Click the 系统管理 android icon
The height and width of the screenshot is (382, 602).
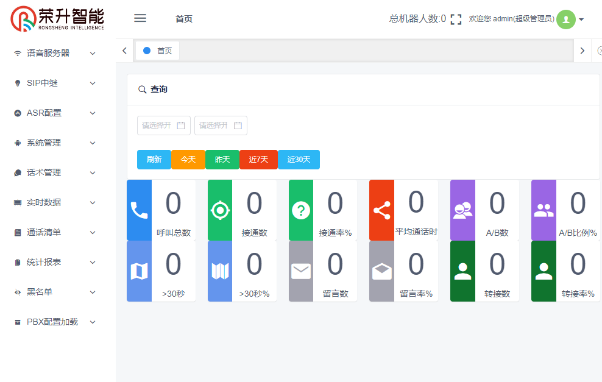[17, 143]
